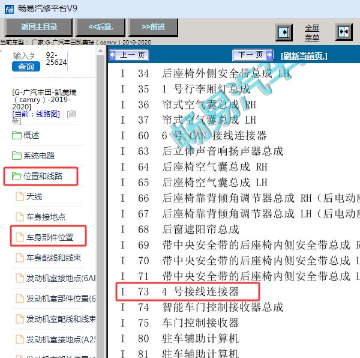Select row I 81 驻车辅助计算机

pyautogui.click(x=180, y=353)
